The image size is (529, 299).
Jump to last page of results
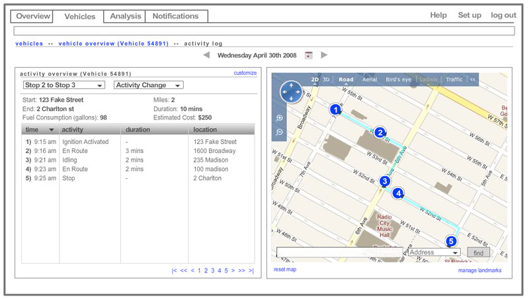coord(251,271)
